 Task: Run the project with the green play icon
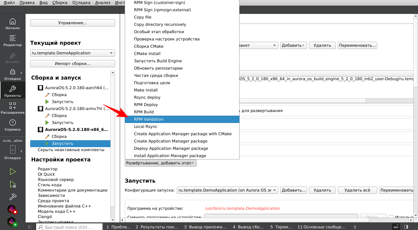(12, 172)
